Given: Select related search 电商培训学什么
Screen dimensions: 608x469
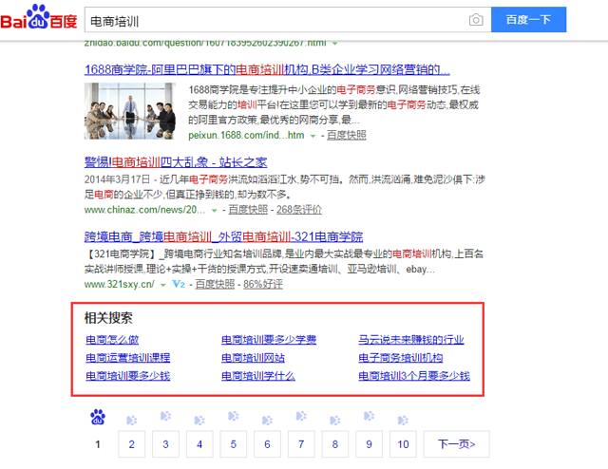Looking at the screenshot, I should click(x=258, y=376).
